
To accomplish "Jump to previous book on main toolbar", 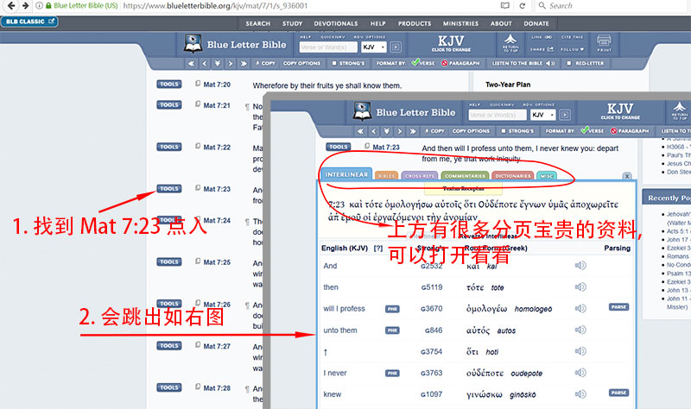I will 191,63.
